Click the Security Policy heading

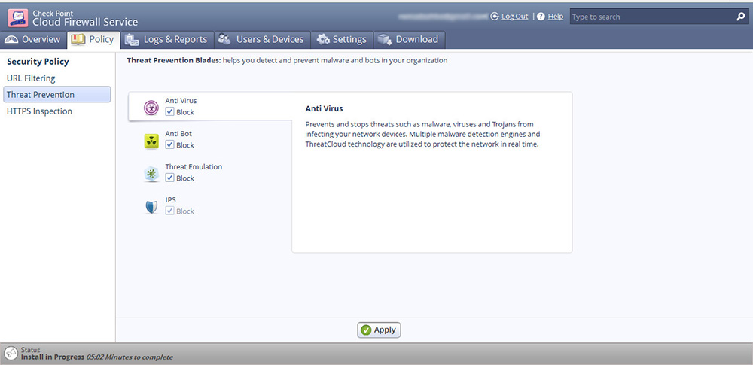point(38,62)
